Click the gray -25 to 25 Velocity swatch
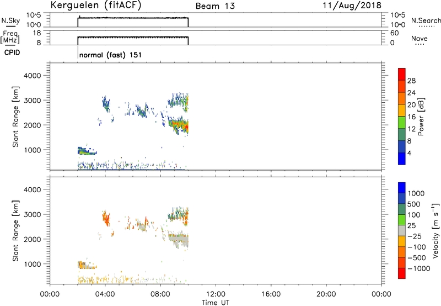Image resolution: width=441 pixels, height=306 pixels. pyautogui.click(x=402, y=230)
